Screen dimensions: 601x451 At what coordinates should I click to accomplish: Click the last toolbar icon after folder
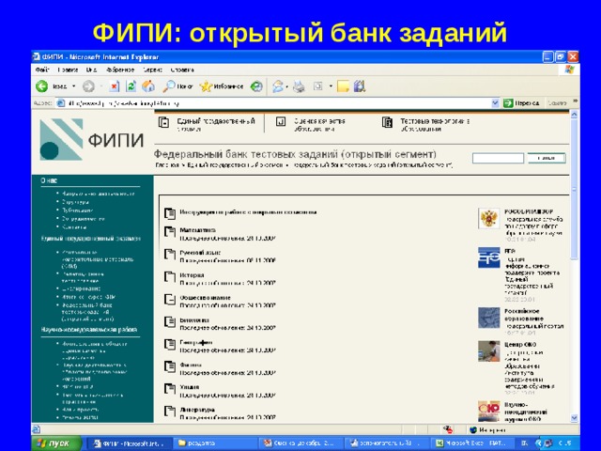coord(360,86)
